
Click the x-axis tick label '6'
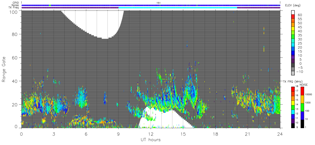[x=86, y=134]
